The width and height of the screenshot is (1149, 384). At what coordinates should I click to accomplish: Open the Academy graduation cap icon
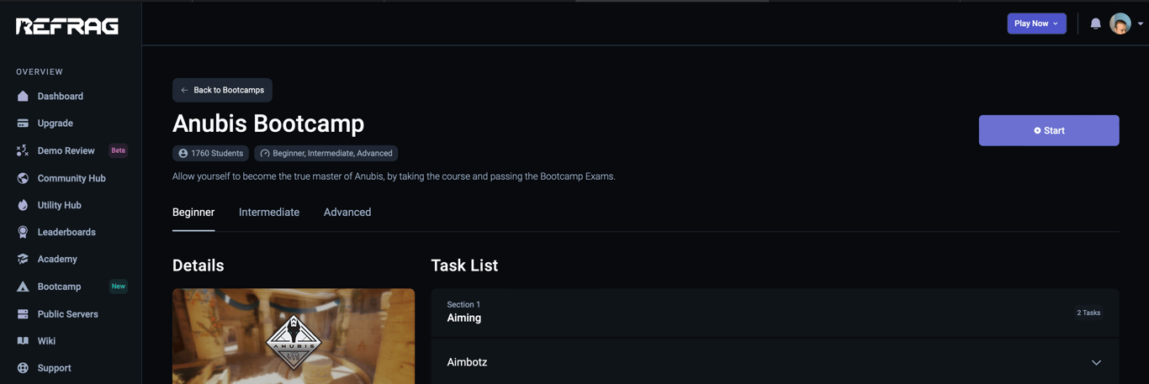pos(23,259)
